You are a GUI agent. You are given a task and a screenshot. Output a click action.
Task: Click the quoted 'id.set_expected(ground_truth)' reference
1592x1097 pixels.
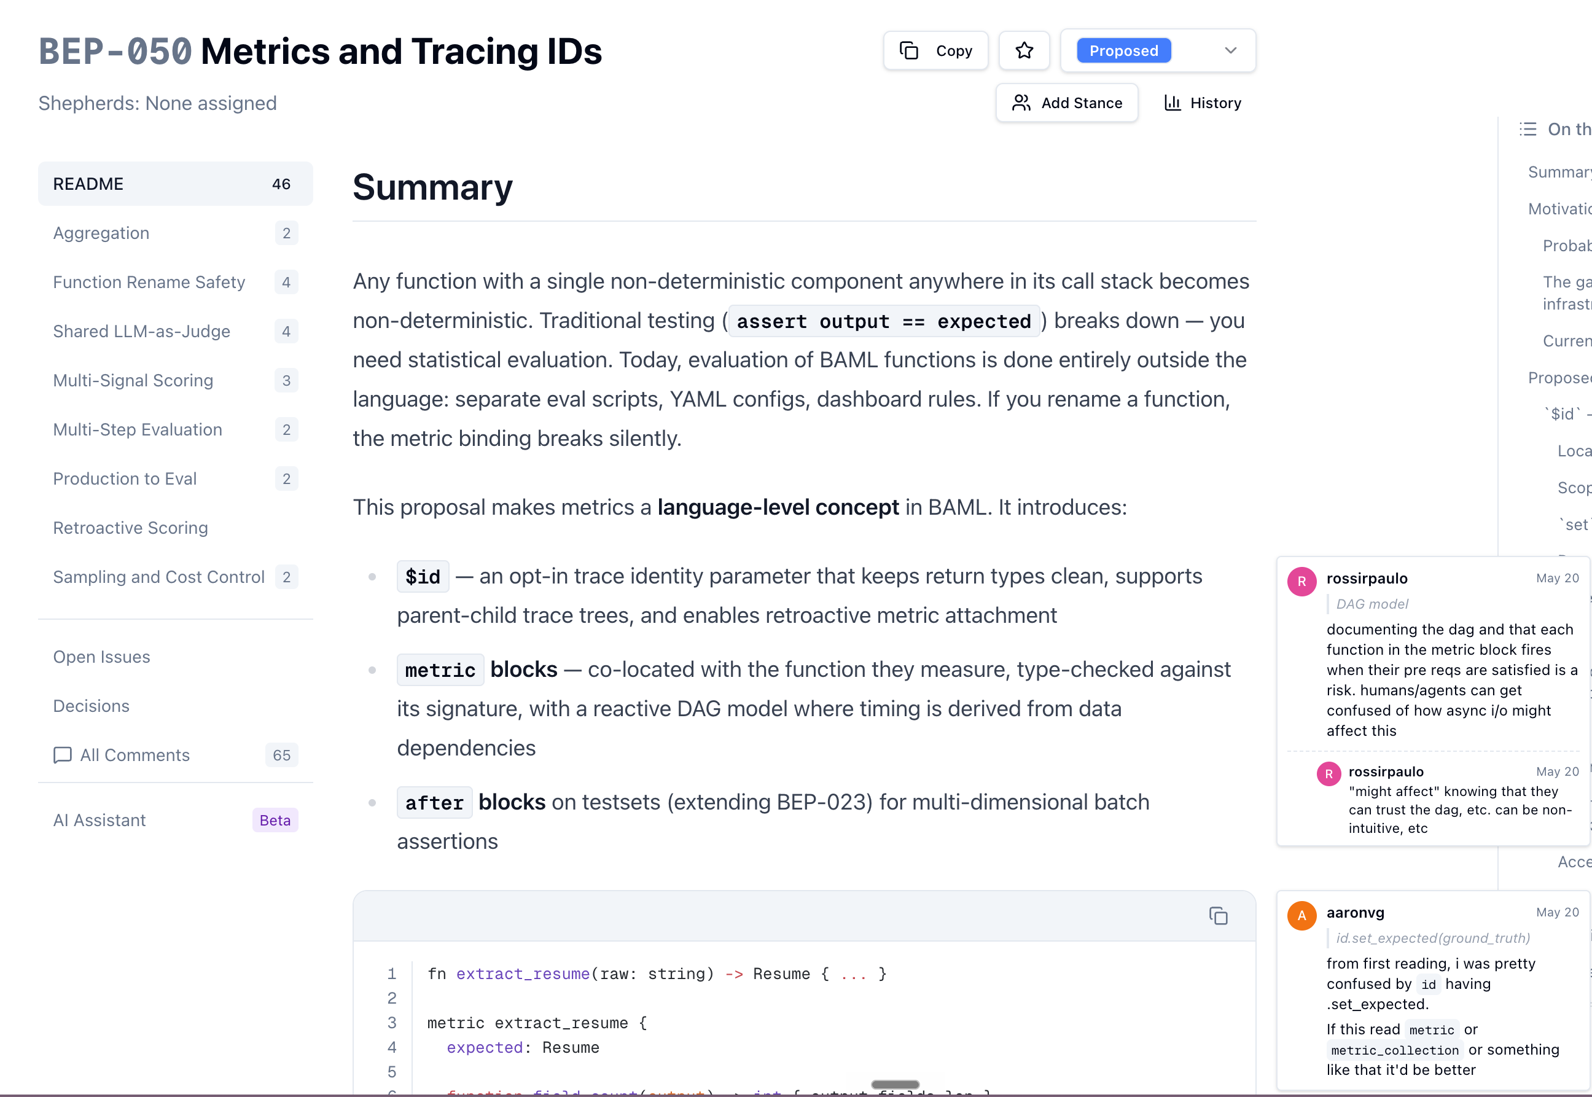click(x=1433, y=939)
